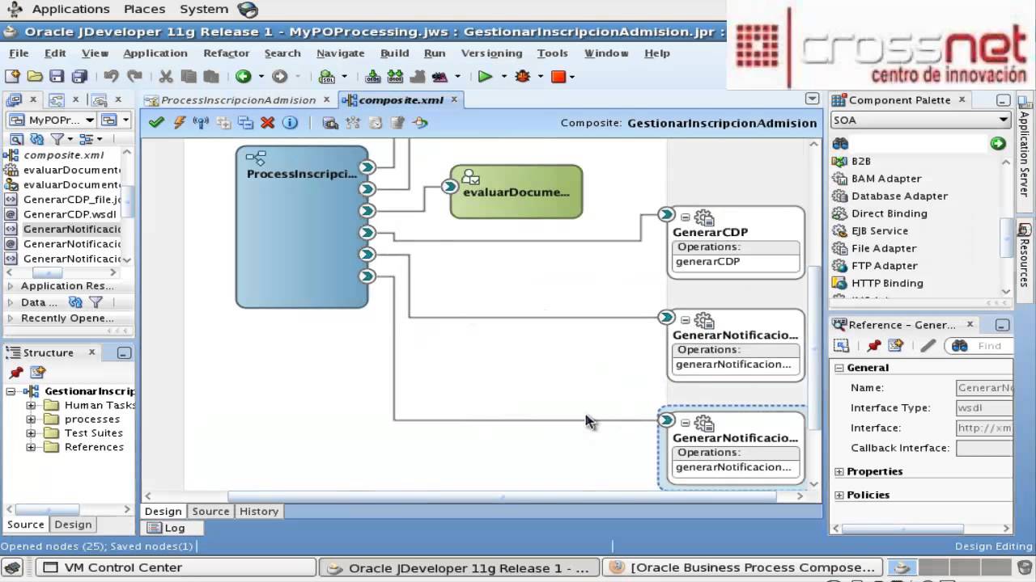Select File Adapter in the palette
This screenshot has width=1036, height=582.
(x=884, y=248)
